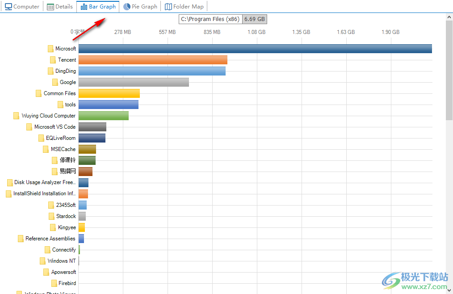453x294 pixels.
Task: Click the 易撰网 folder icon
Action: coord(55,172)
